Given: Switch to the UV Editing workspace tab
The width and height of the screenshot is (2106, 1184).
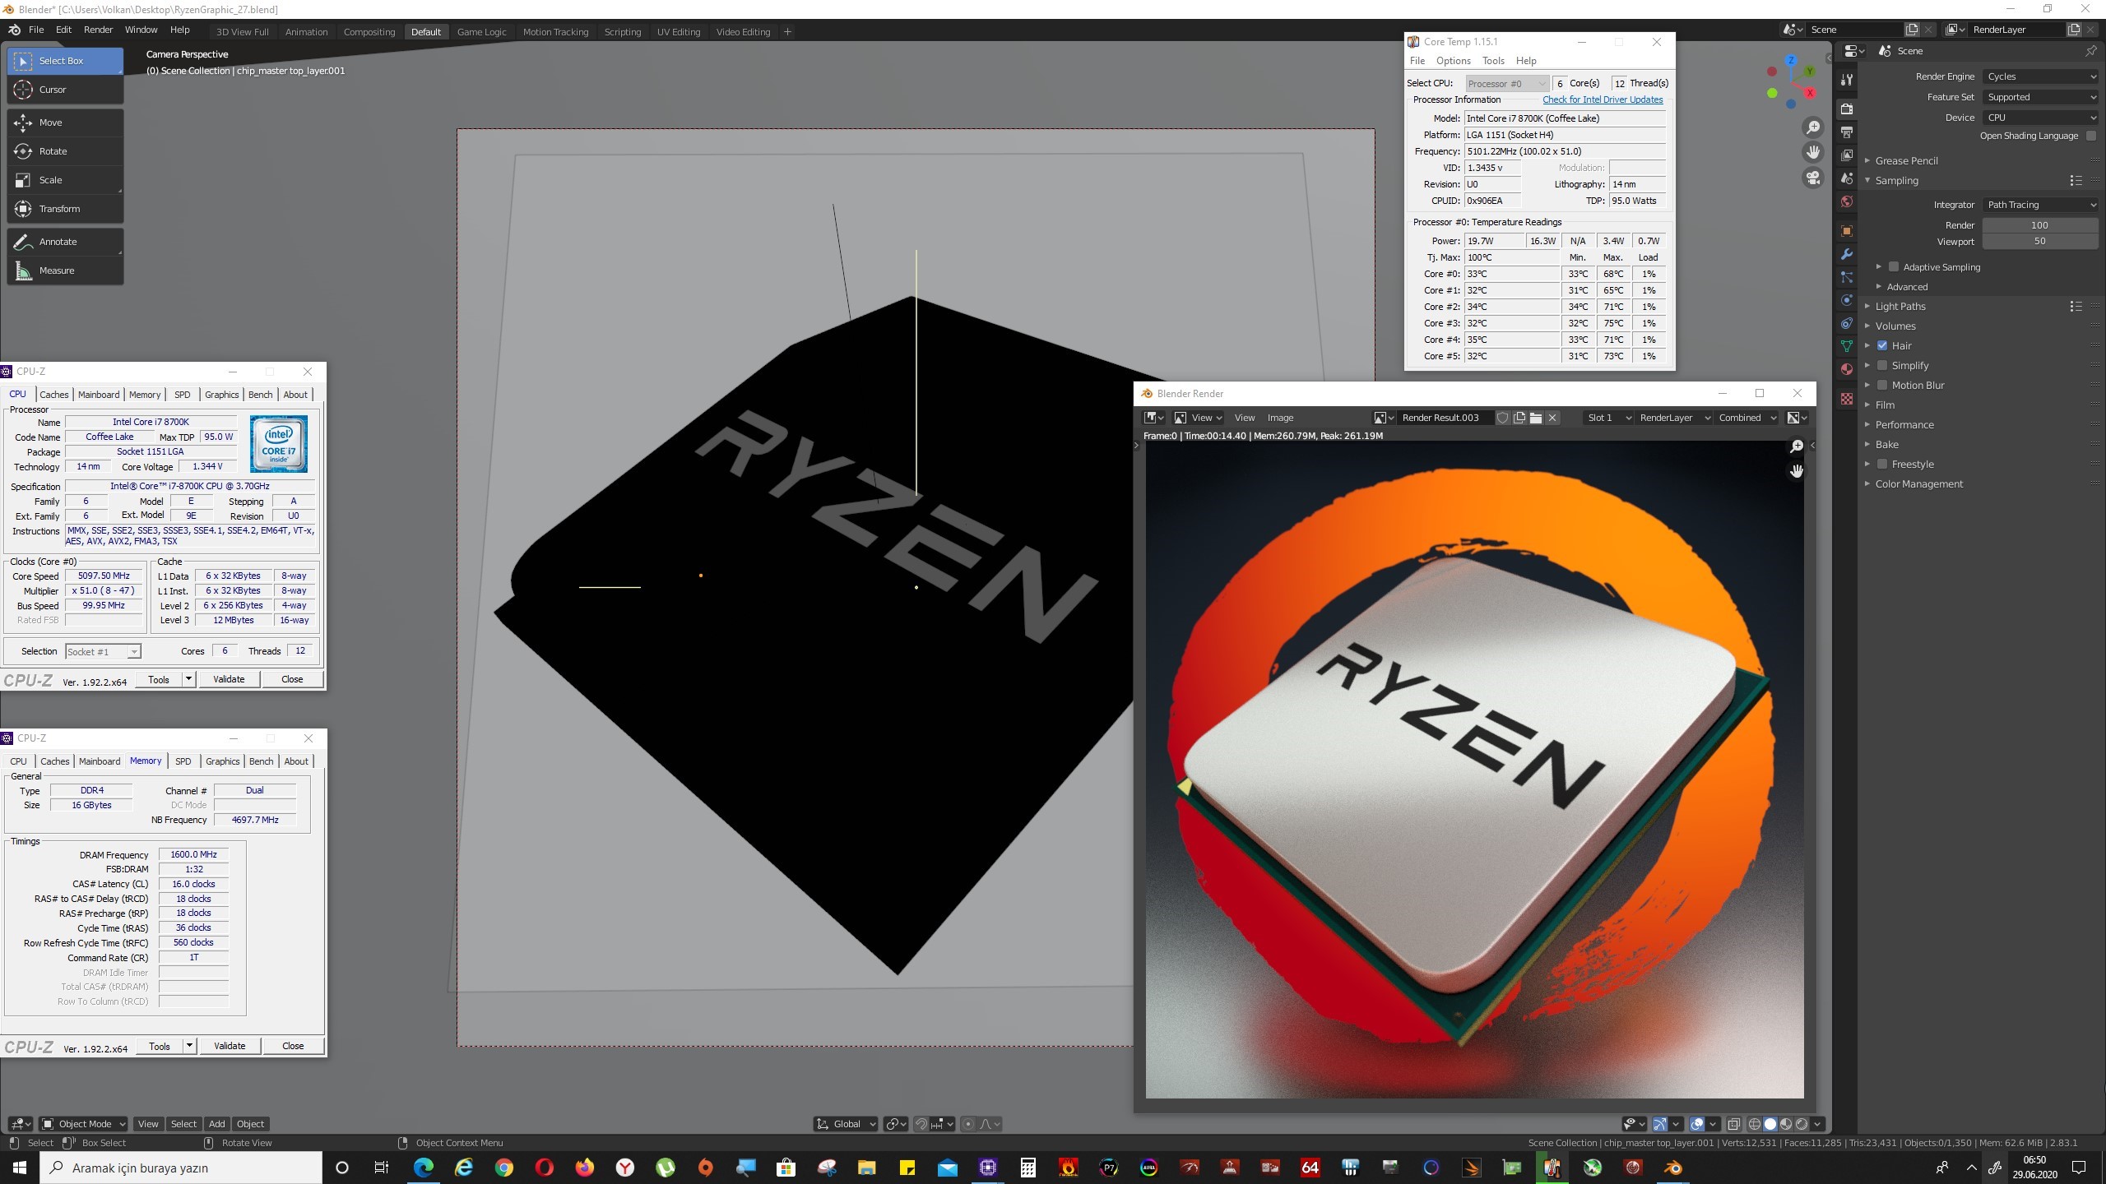Looking at the screenshot, I should (x=679, y=32).
